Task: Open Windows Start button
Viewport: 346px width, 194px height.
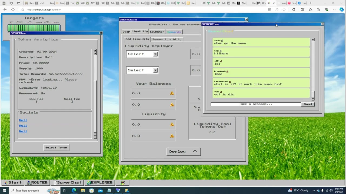Action: [4, 190]
